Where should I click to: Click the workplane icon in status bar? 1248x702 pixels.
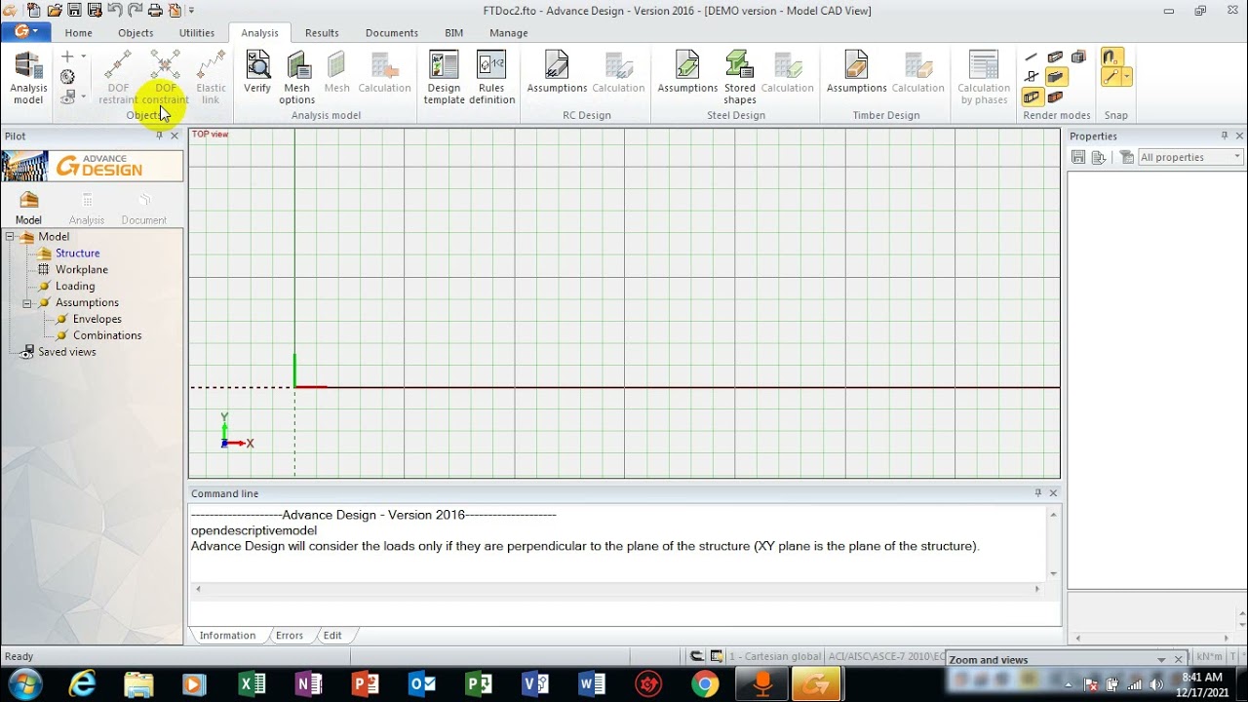[717, 656]
